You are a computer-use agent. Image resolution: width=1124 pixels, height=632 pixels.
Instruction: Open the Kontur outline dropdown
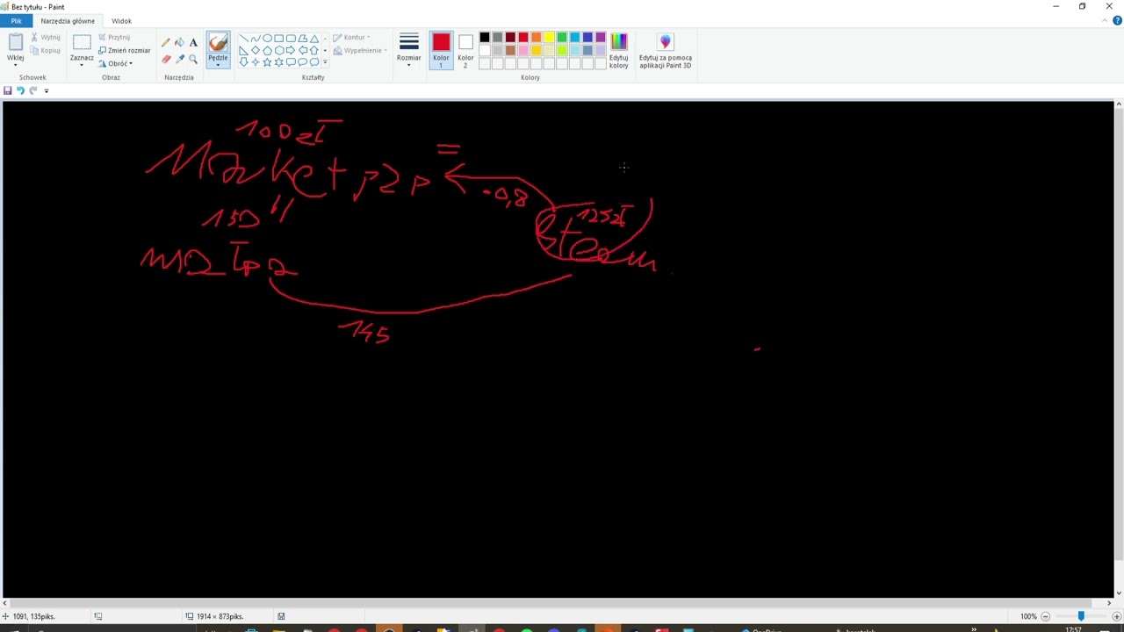pos(351,37)
